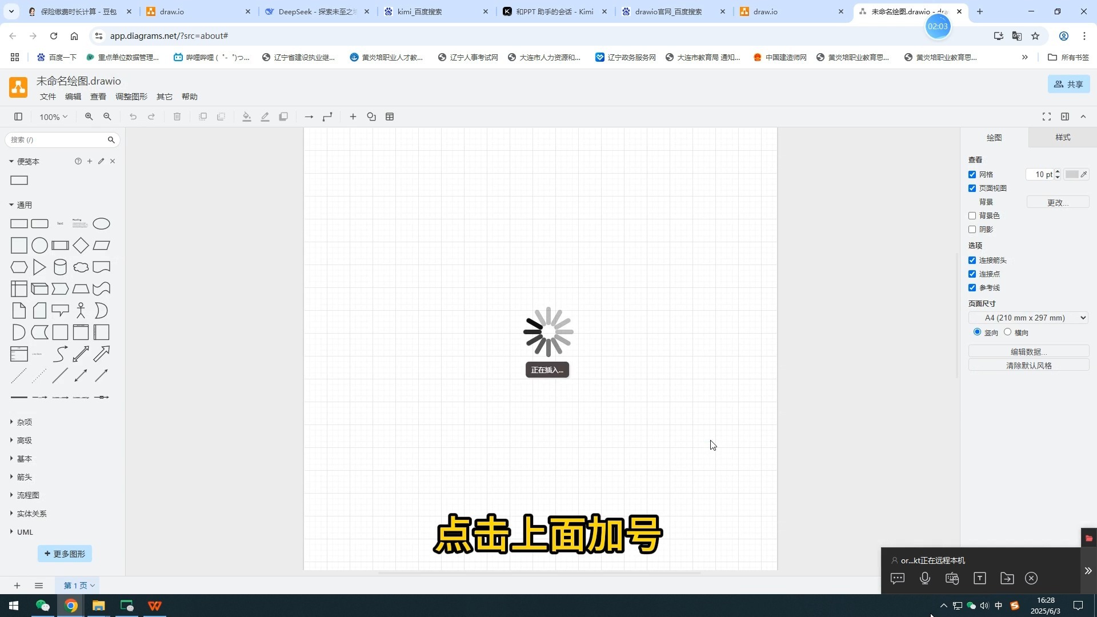The image size is (1097, 617).
Task: Toggle the 网格 grid checkbox
Action: [x=972, y=174]
